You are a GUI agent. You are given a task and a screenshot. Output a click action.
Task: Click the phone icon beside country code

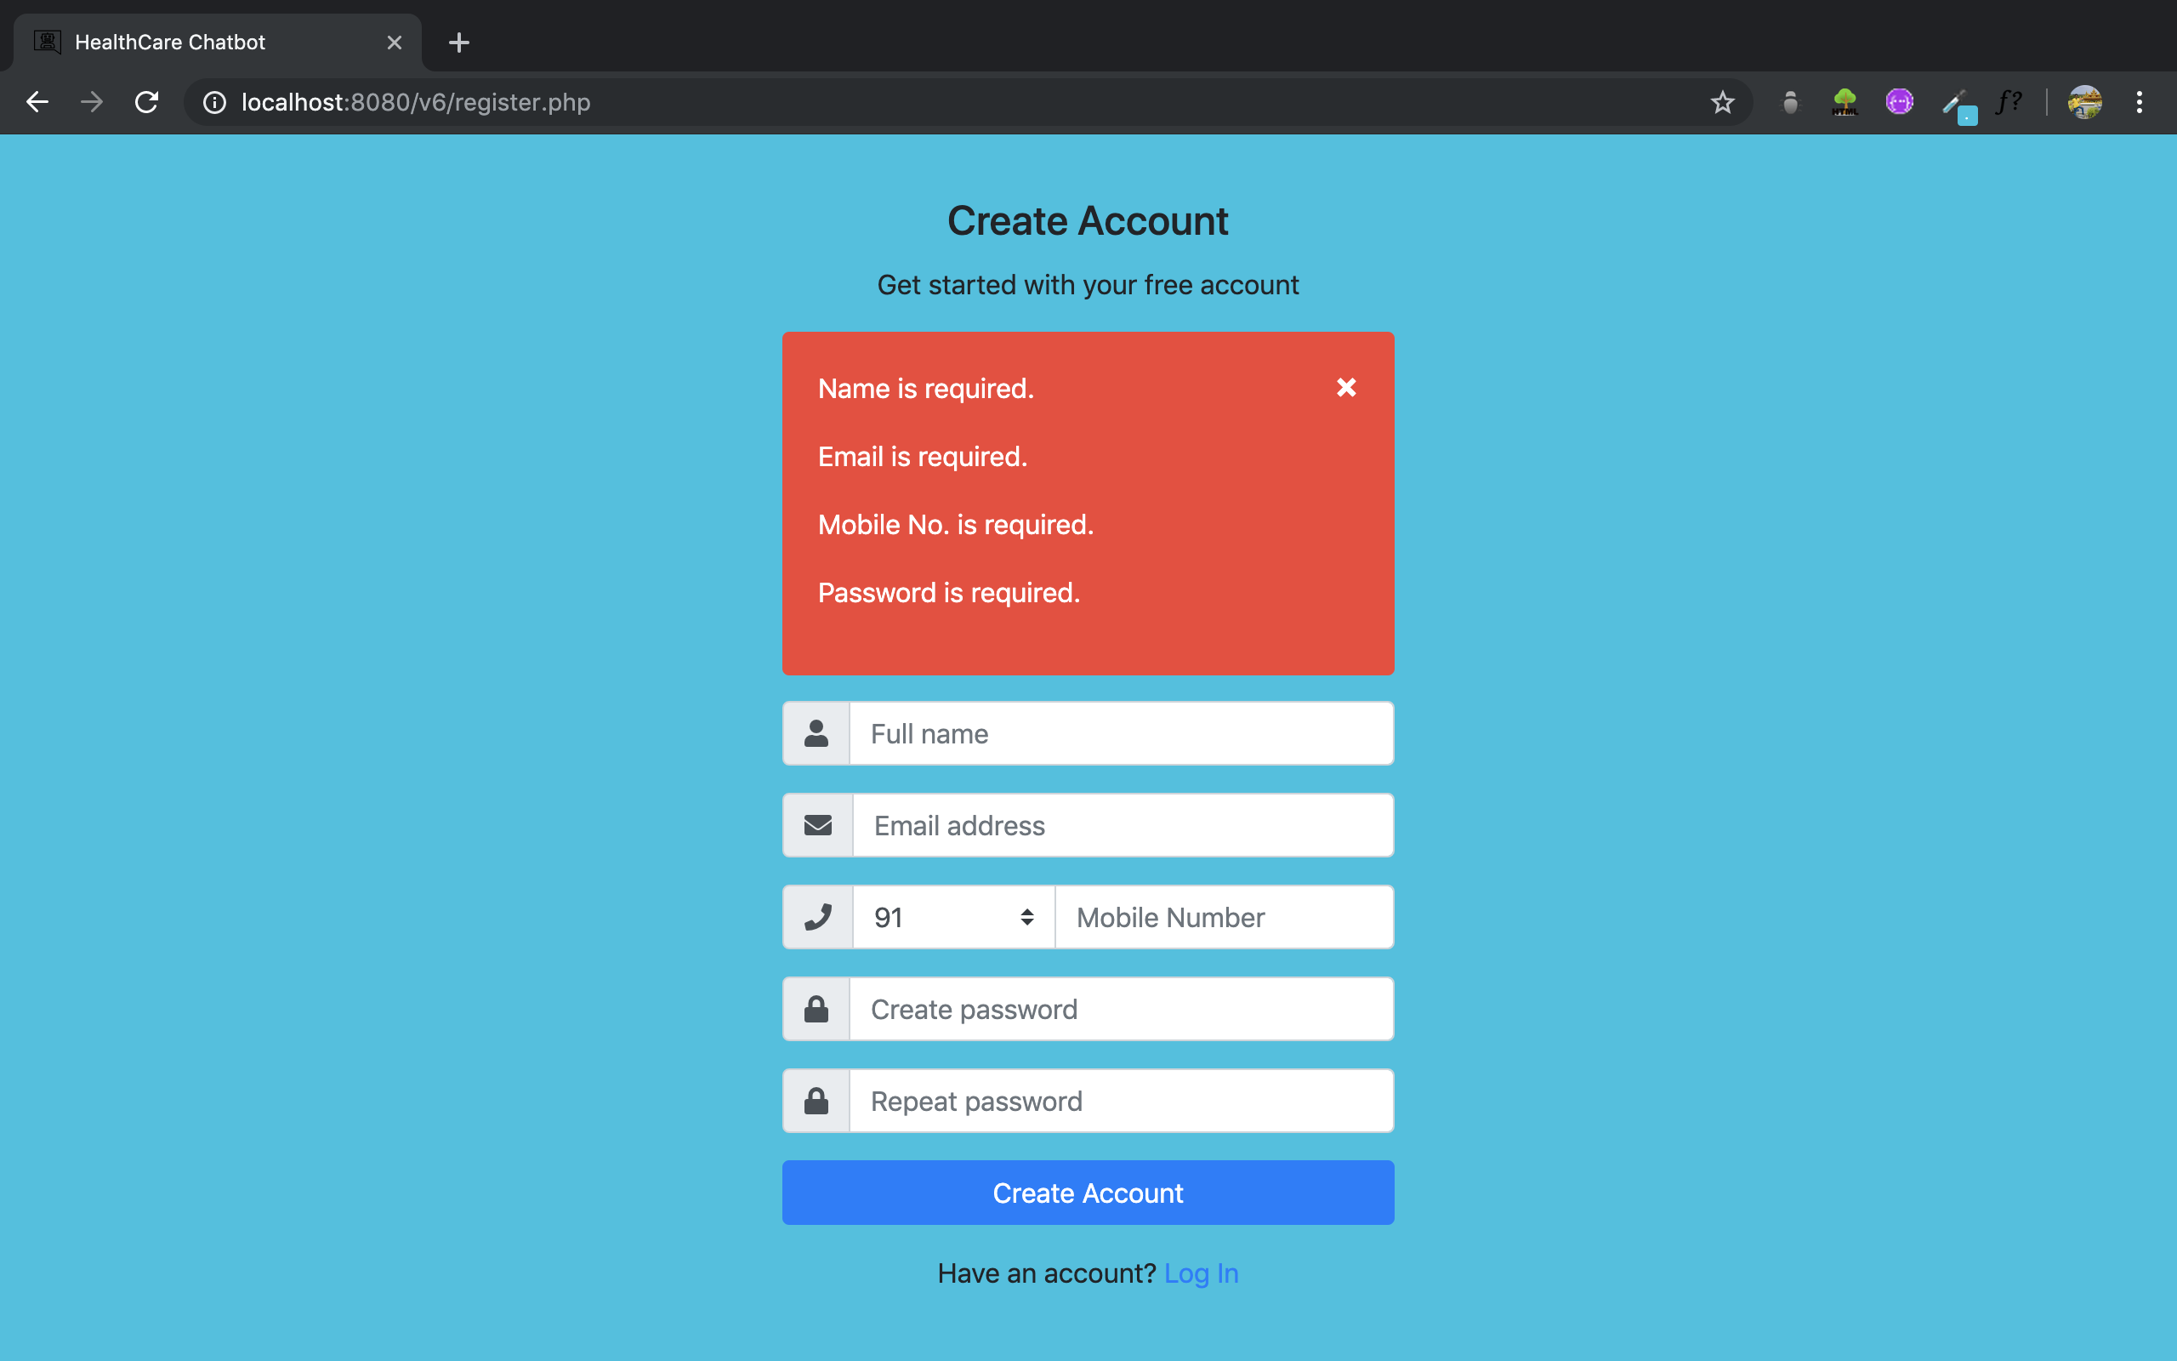click(x=818, y=917)
